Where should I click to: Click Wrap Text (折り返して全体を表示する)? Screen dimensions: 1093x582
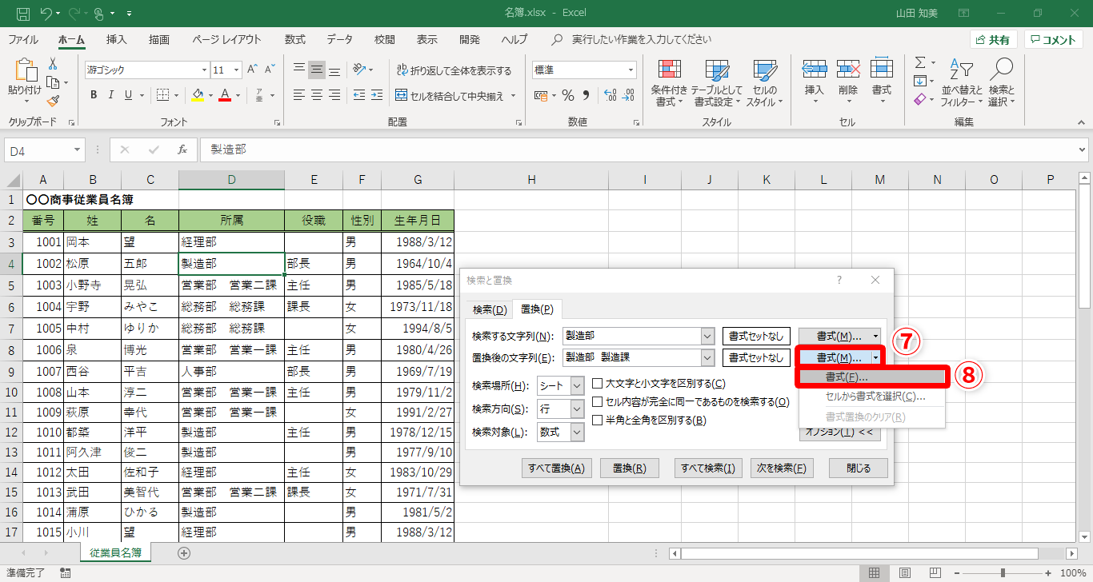(x=453, y=70)
